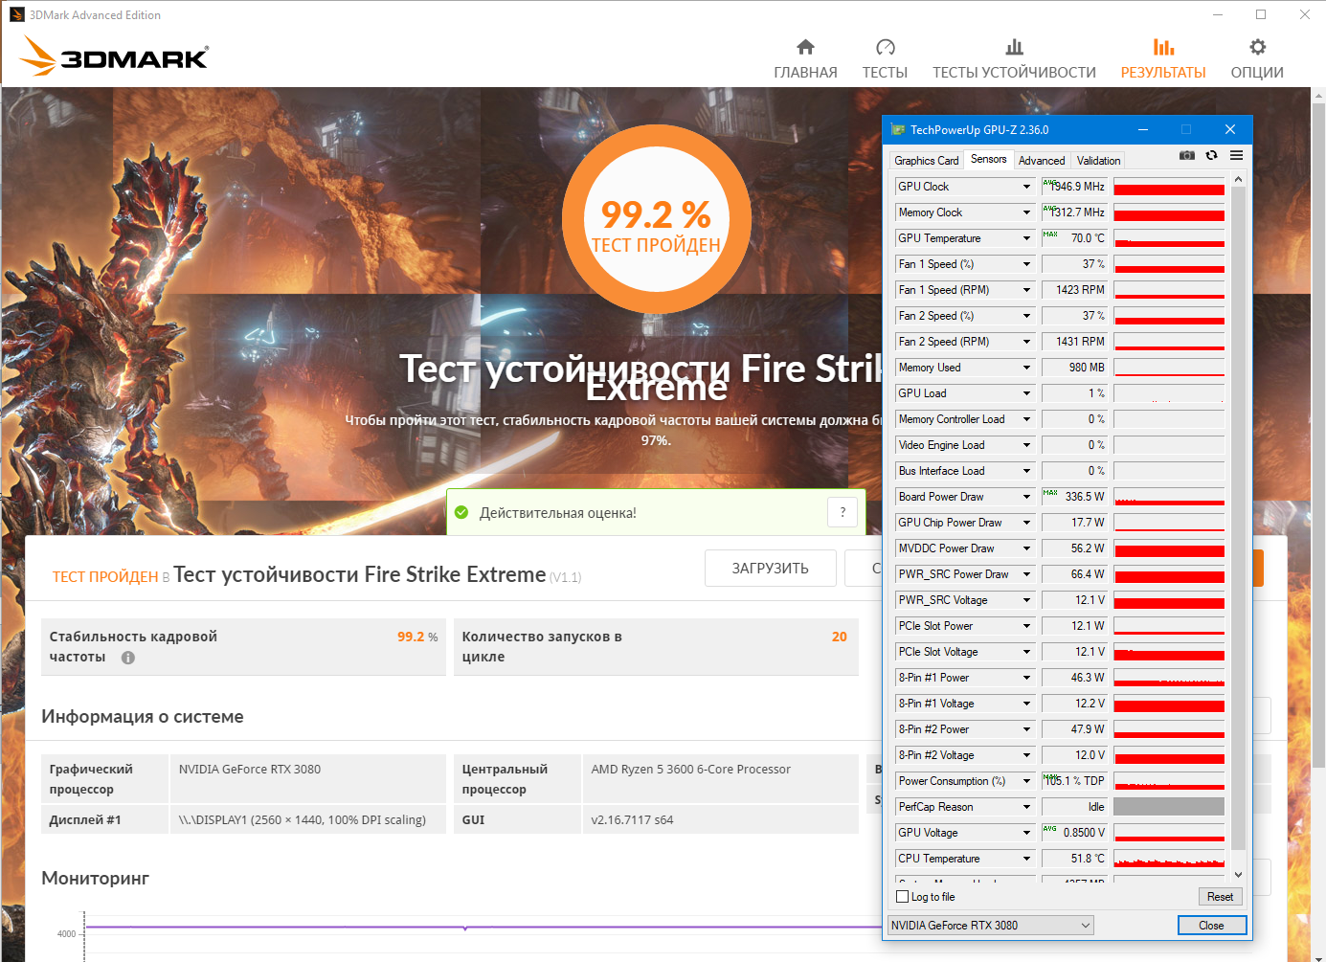Screen dimensions: 1326x962
Task: Expand the GPU Temperature sensor dropdown
Action: (1026, 238)
